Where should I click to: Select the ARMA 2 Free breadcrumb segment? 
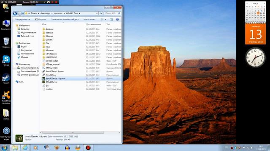[72, 13]
